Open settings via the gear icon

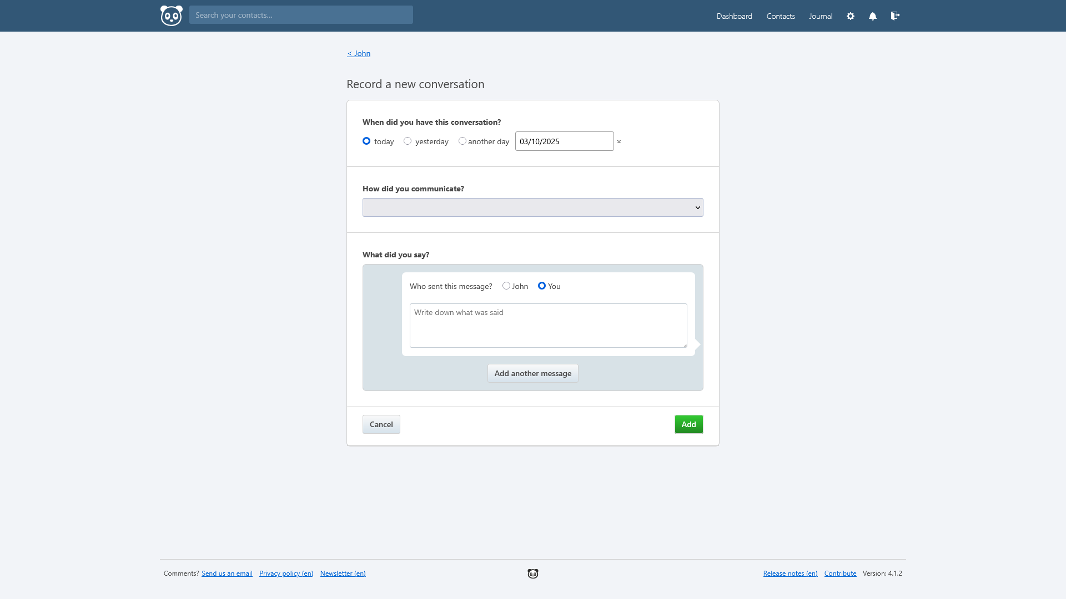851,16
